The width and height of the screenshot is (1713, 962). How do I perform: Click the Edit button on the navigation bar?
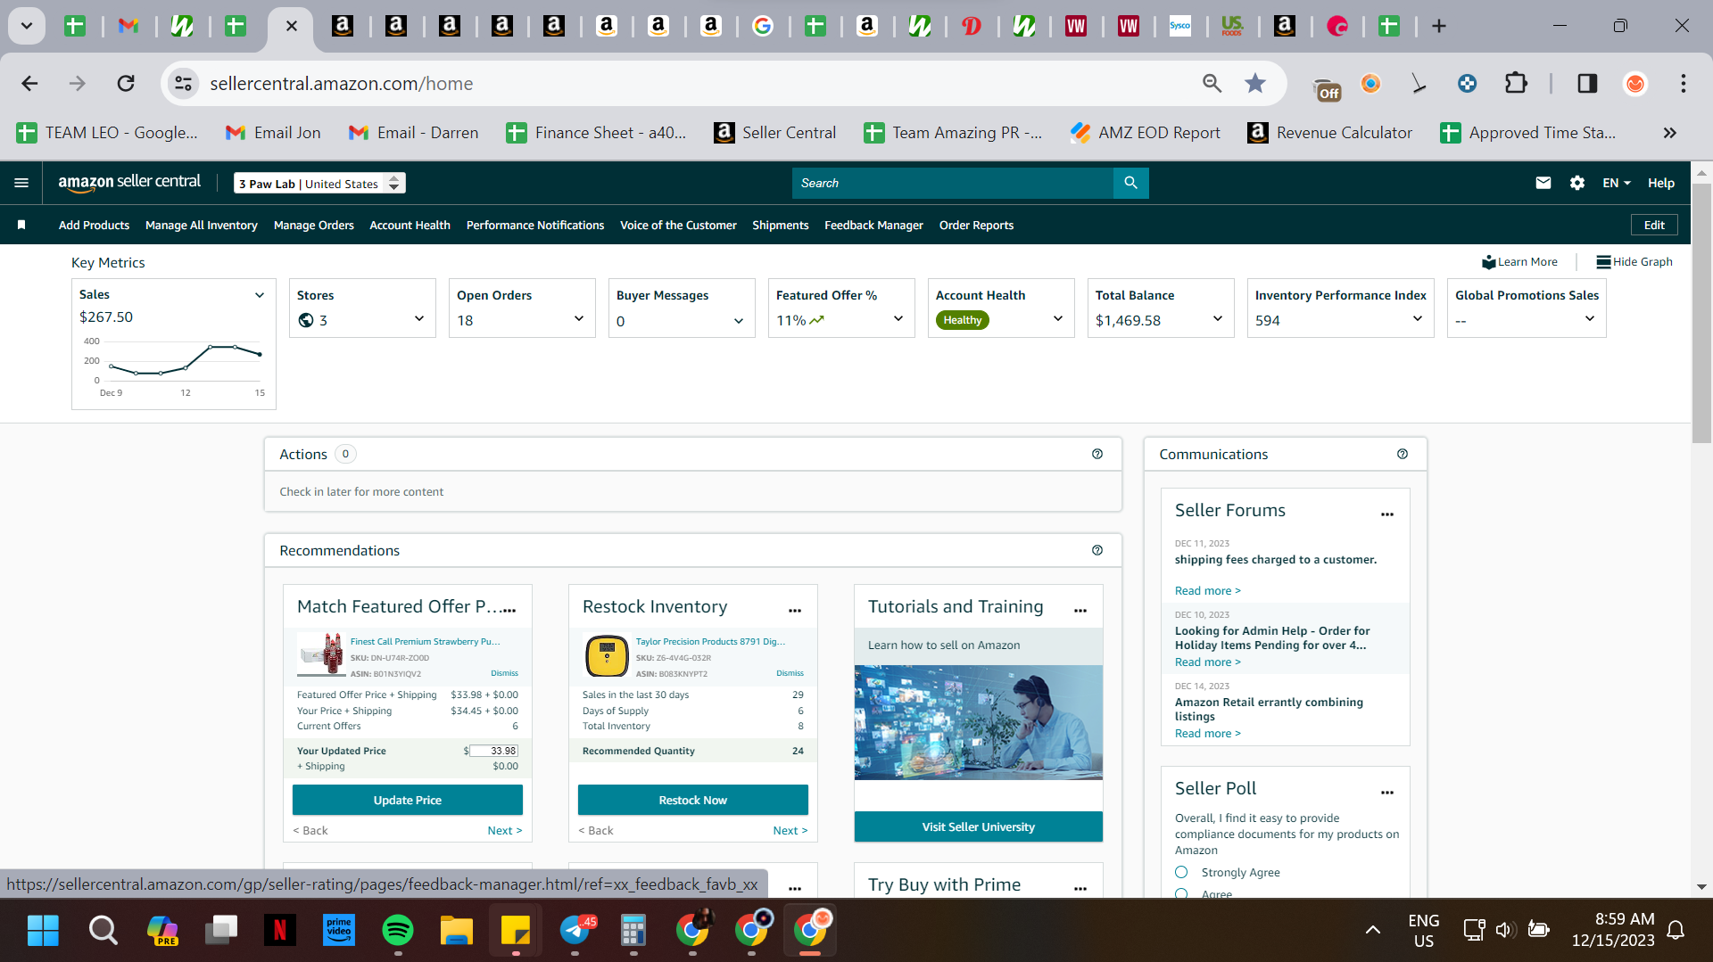[x=1654, y=225]
